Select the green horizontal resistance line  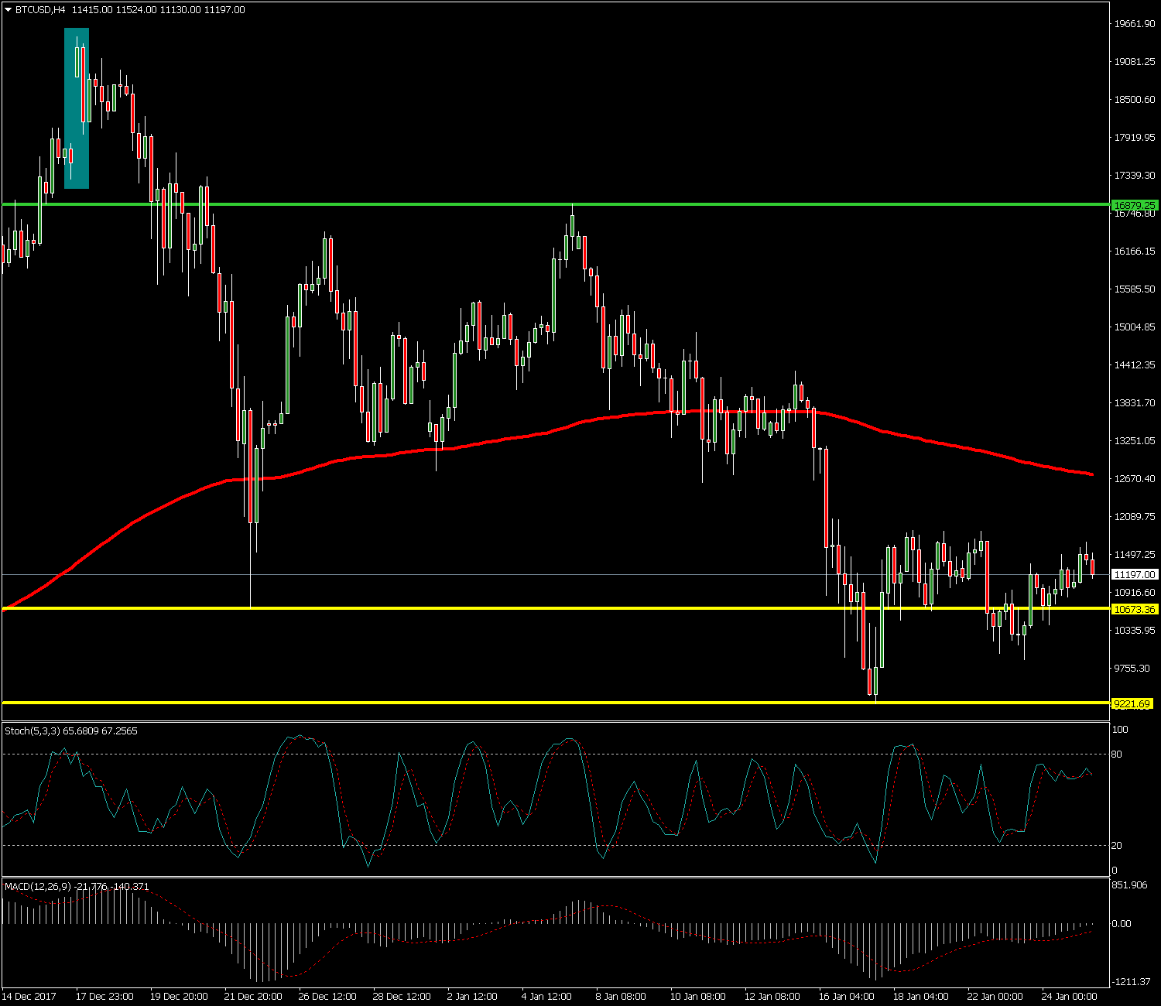click(464, 204)
